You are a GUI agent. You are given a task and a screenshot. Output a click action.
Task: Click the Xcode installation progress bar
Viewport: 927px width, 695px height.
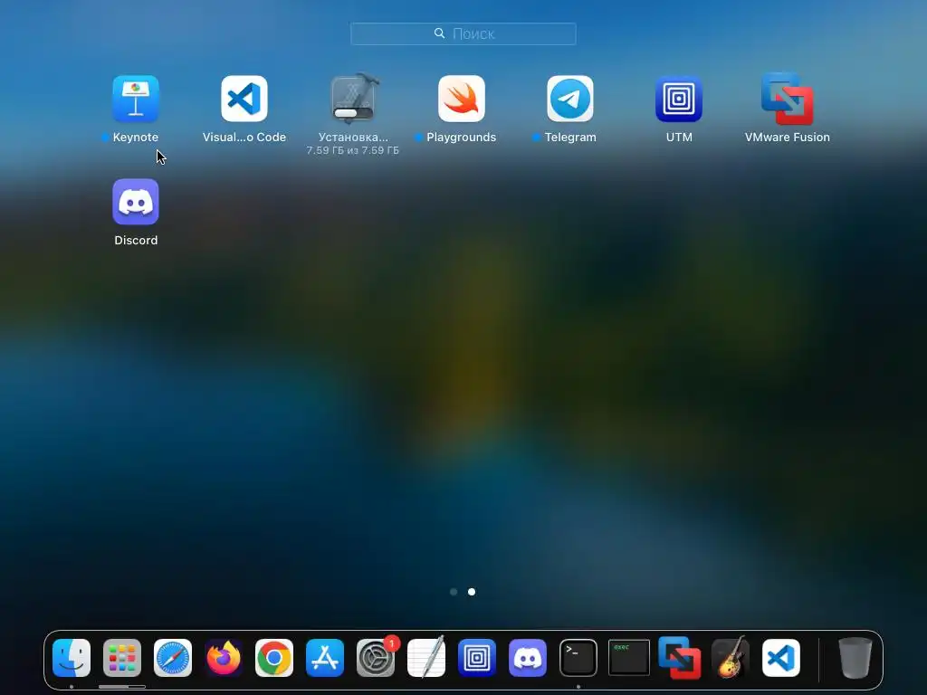pos(353,113)
